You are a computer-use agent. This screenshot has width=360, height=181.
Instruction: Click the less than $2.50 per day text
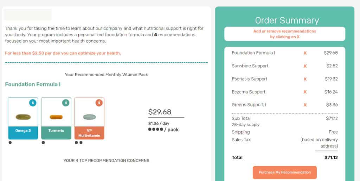(x=63, y=53)
